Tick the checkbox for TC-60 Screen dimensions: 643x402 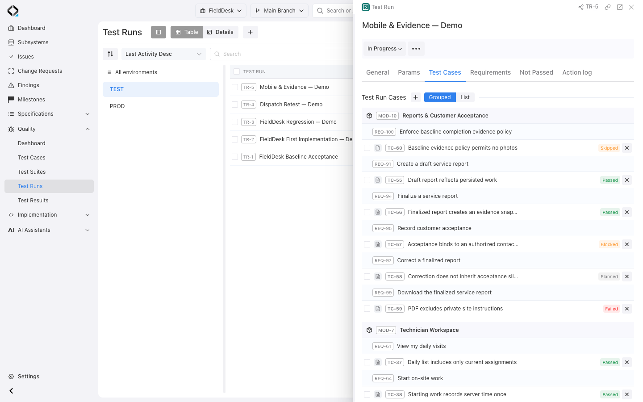pyautogui.click(x=367, y=148)
